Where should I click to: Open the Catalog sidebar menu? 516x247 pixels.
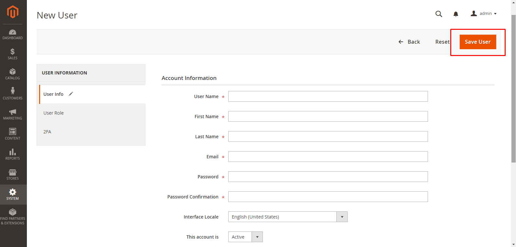(13, 74)
